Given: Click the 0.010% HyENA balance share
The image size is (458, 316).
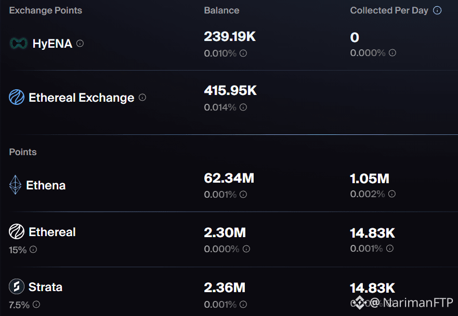Looking at the screenshot, I should tap(220, 53).
